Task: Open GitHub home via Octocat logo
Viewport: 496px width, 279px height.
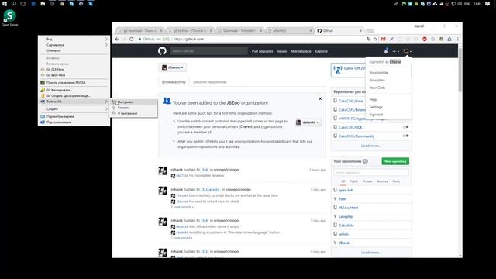Action: click(x=162, y=51)
